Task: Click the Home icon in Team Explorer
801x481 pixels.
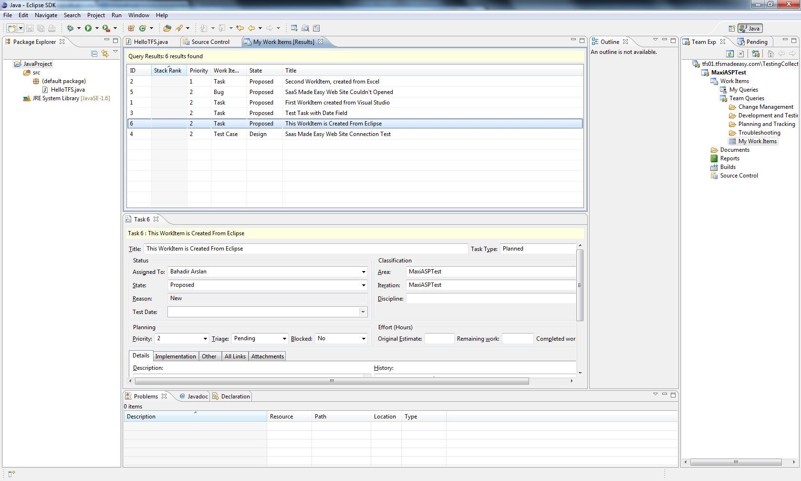Action: click(770, 53)
